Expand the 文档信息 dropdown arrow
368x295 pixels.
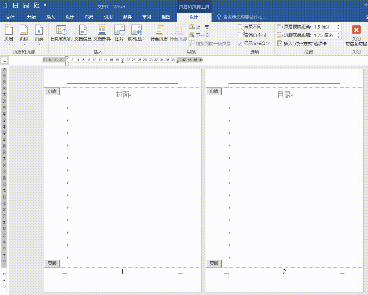[x=83, y=44]
